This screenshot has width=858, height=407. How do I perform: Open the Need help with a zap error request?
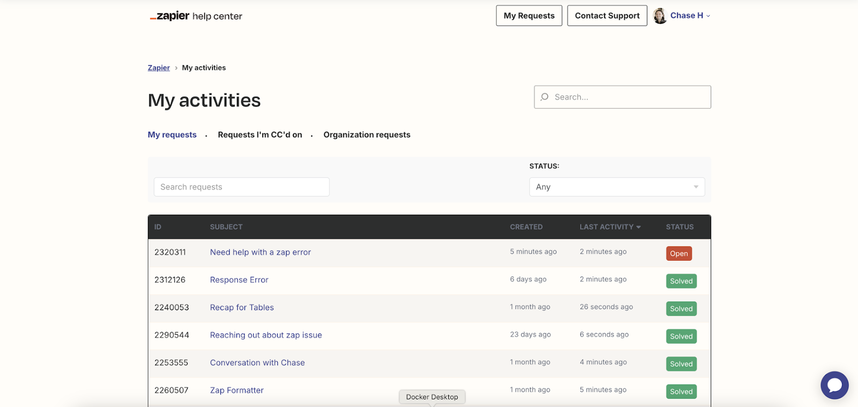(x=260, y=252)
